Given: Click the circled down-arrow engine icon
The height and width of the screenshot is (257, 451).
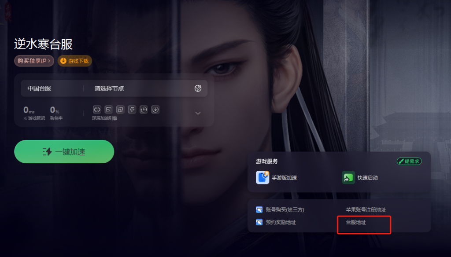Looking at the screenshot, I should tap(155, 110).
